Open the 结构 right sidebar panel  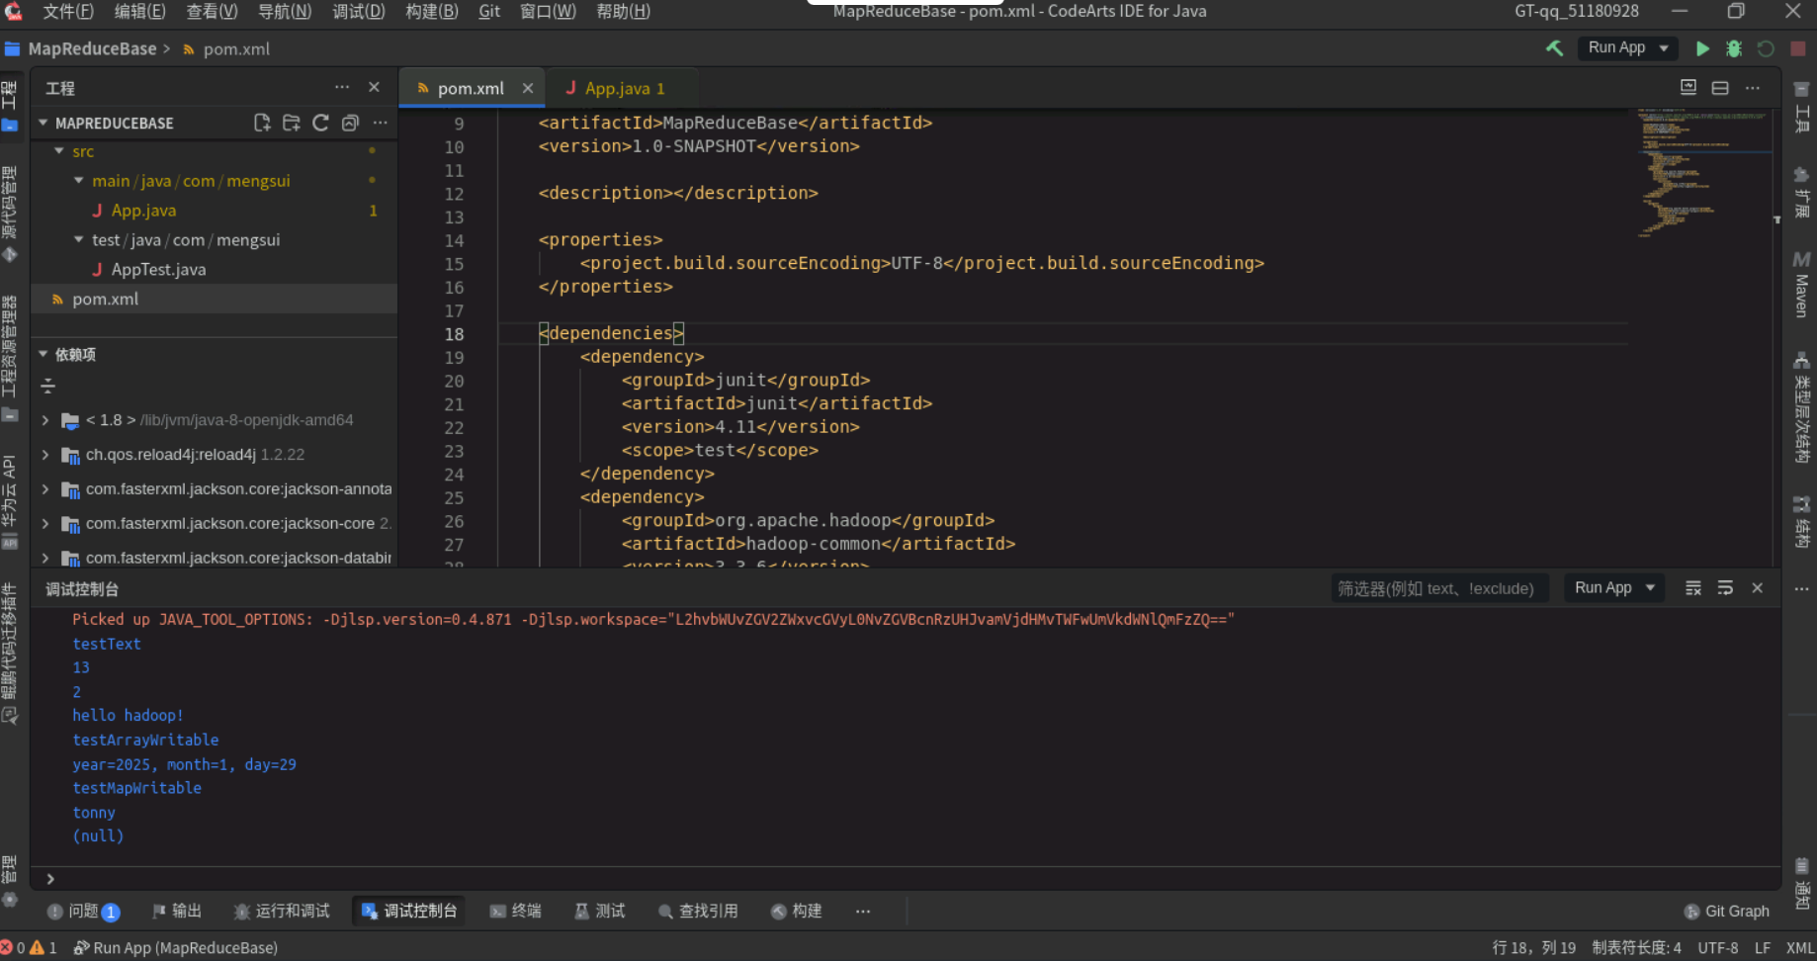click(1801, 522)
